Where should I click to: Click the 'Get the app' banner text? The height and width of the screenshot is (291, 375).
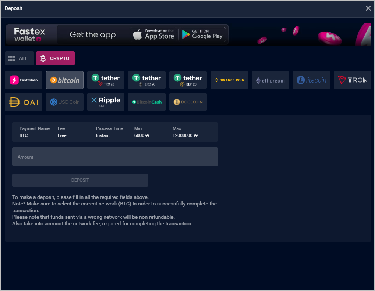[93, 34]
